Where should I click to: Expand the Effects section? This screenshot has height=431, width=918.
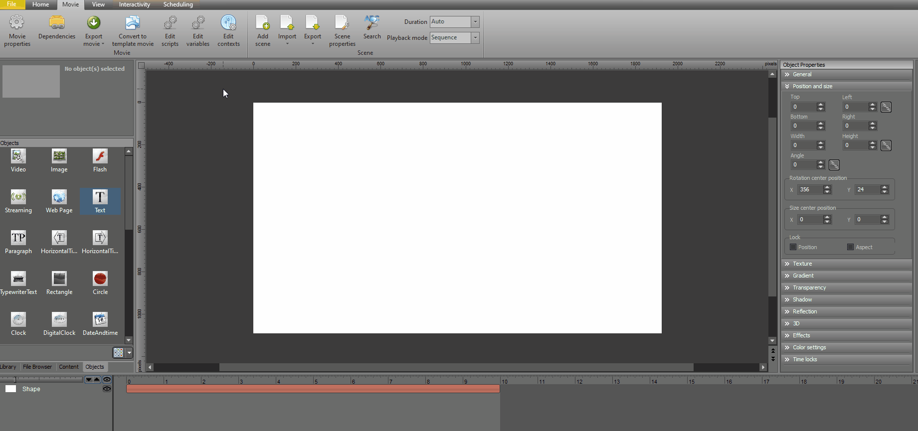click(846, 335)
